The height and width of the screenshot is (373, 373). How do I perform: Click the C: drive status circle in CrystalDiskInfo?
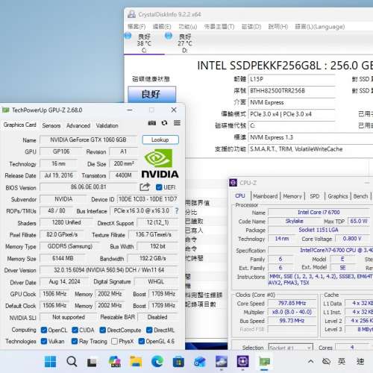128,36
